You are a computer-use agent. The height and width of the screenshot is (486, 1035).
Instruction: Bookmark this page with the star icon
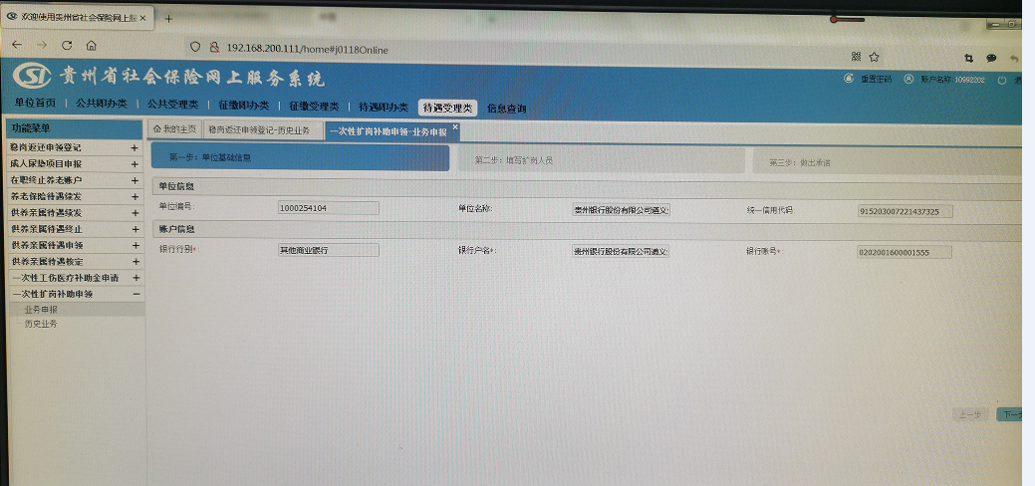click(x=874, y=57)
